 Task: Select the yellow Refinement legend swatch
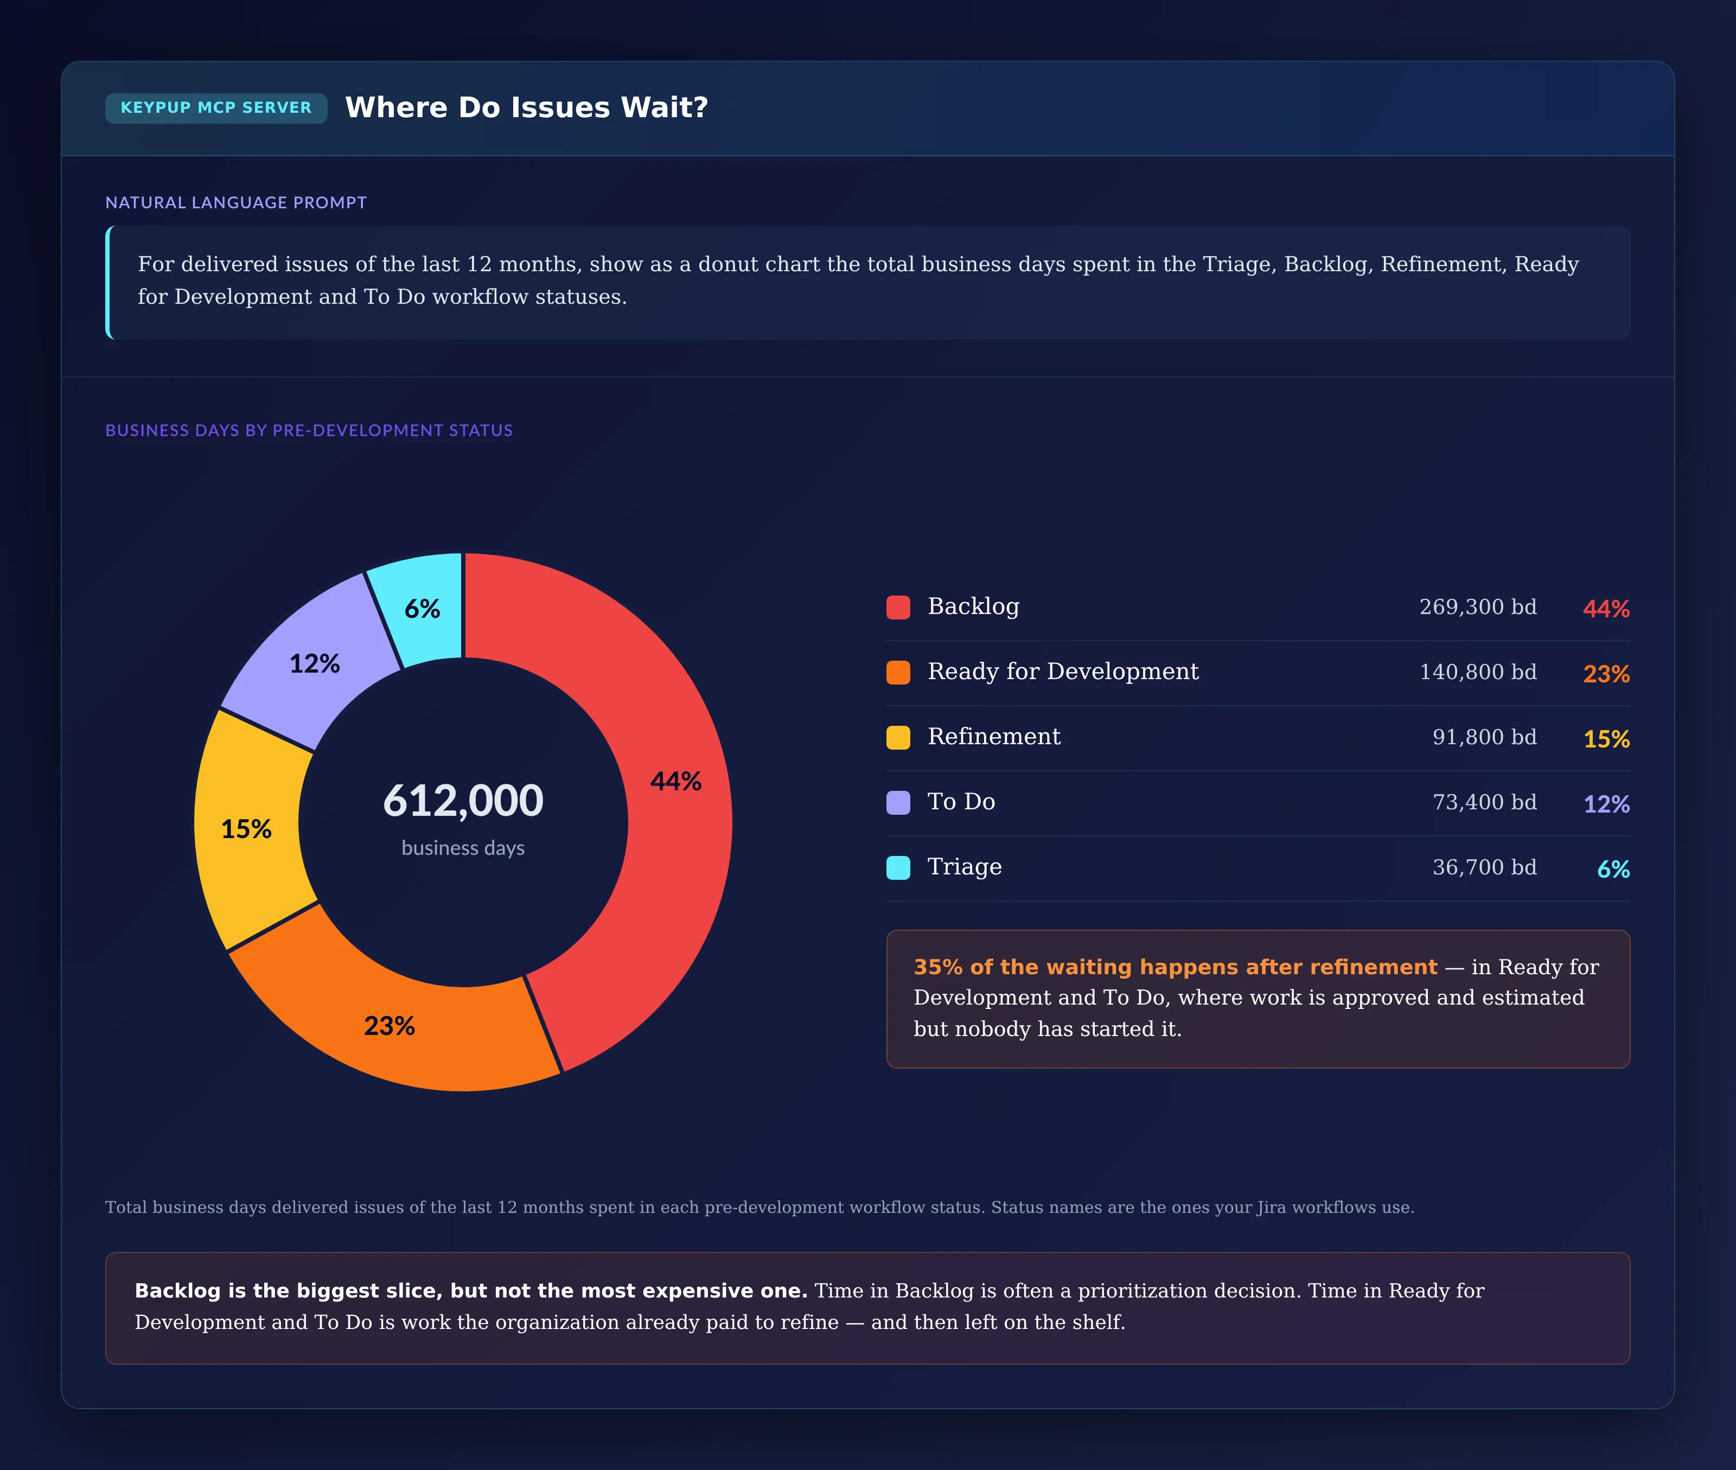click(x=898, y=738)
